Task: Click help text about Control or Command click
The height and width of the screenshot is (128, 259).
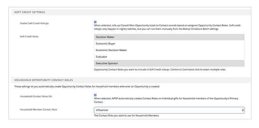Action: (160, 70)
